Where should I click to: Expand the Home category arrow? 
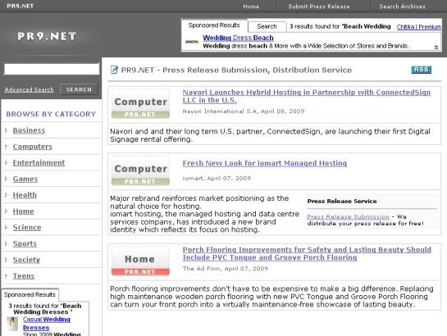pos(7,211)
